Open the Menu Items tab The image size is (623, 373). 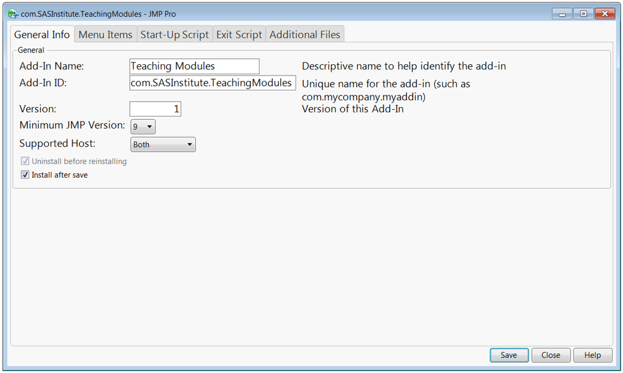105,34
